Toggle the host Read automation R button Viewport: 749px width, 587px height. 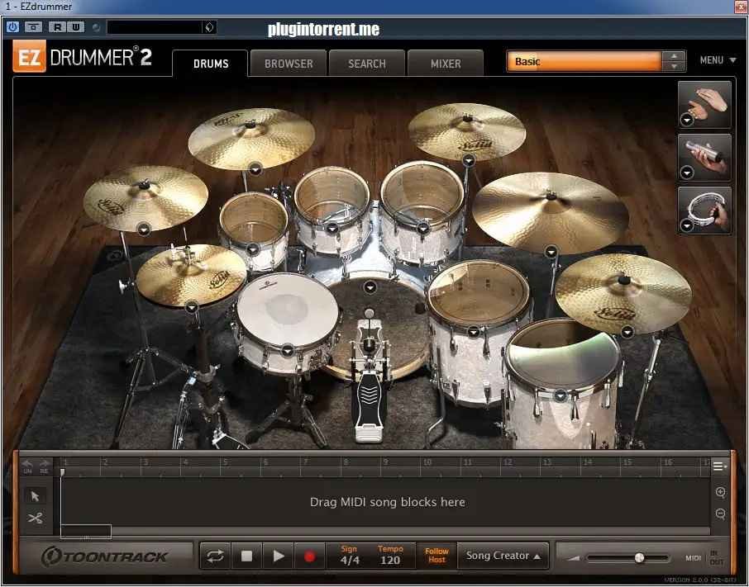click(x=57, y=27)
